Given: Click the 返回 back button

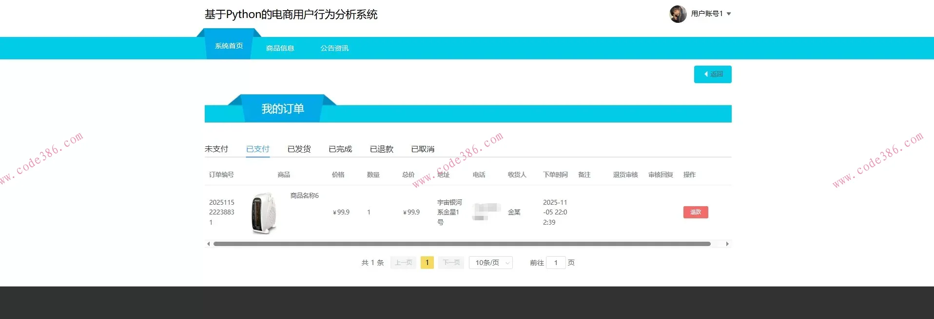Looking at the screenshot, I should (713, 74).
